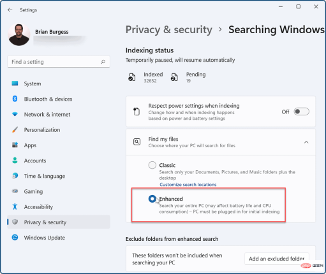Click the Gaming controller icon
Image resolution: width=326 pixels, height=274 pixels.
click(x=15, y=191)
